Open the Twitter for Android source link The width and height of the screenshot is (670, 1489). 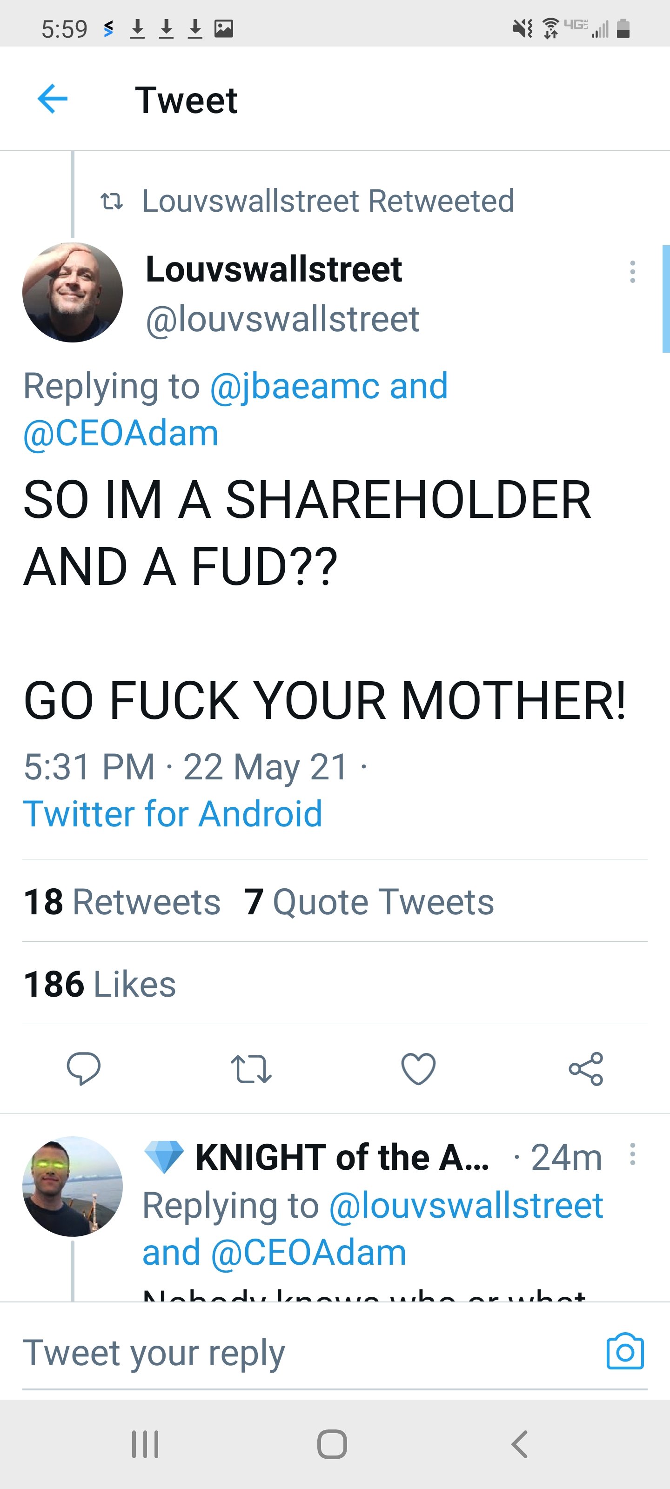coord(174,813)
